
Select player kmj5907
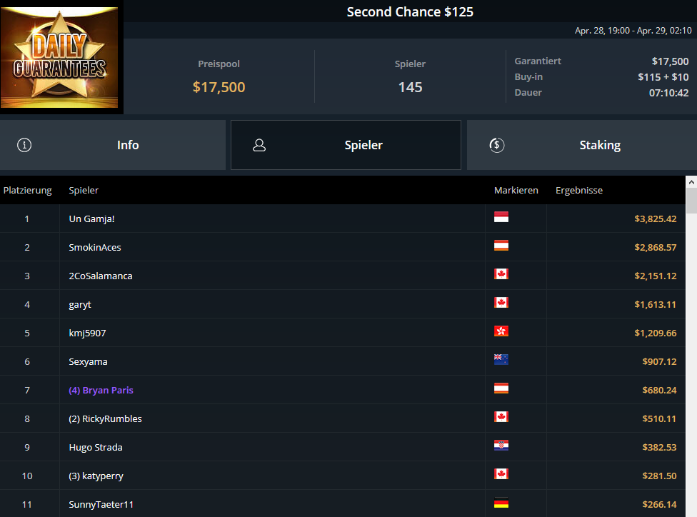[87, 333]
